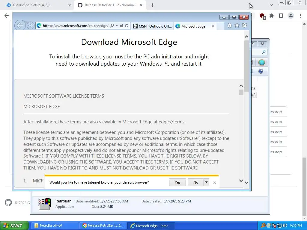
Task: Click the volume speaker tray icon
Action: tap(285, 226)
